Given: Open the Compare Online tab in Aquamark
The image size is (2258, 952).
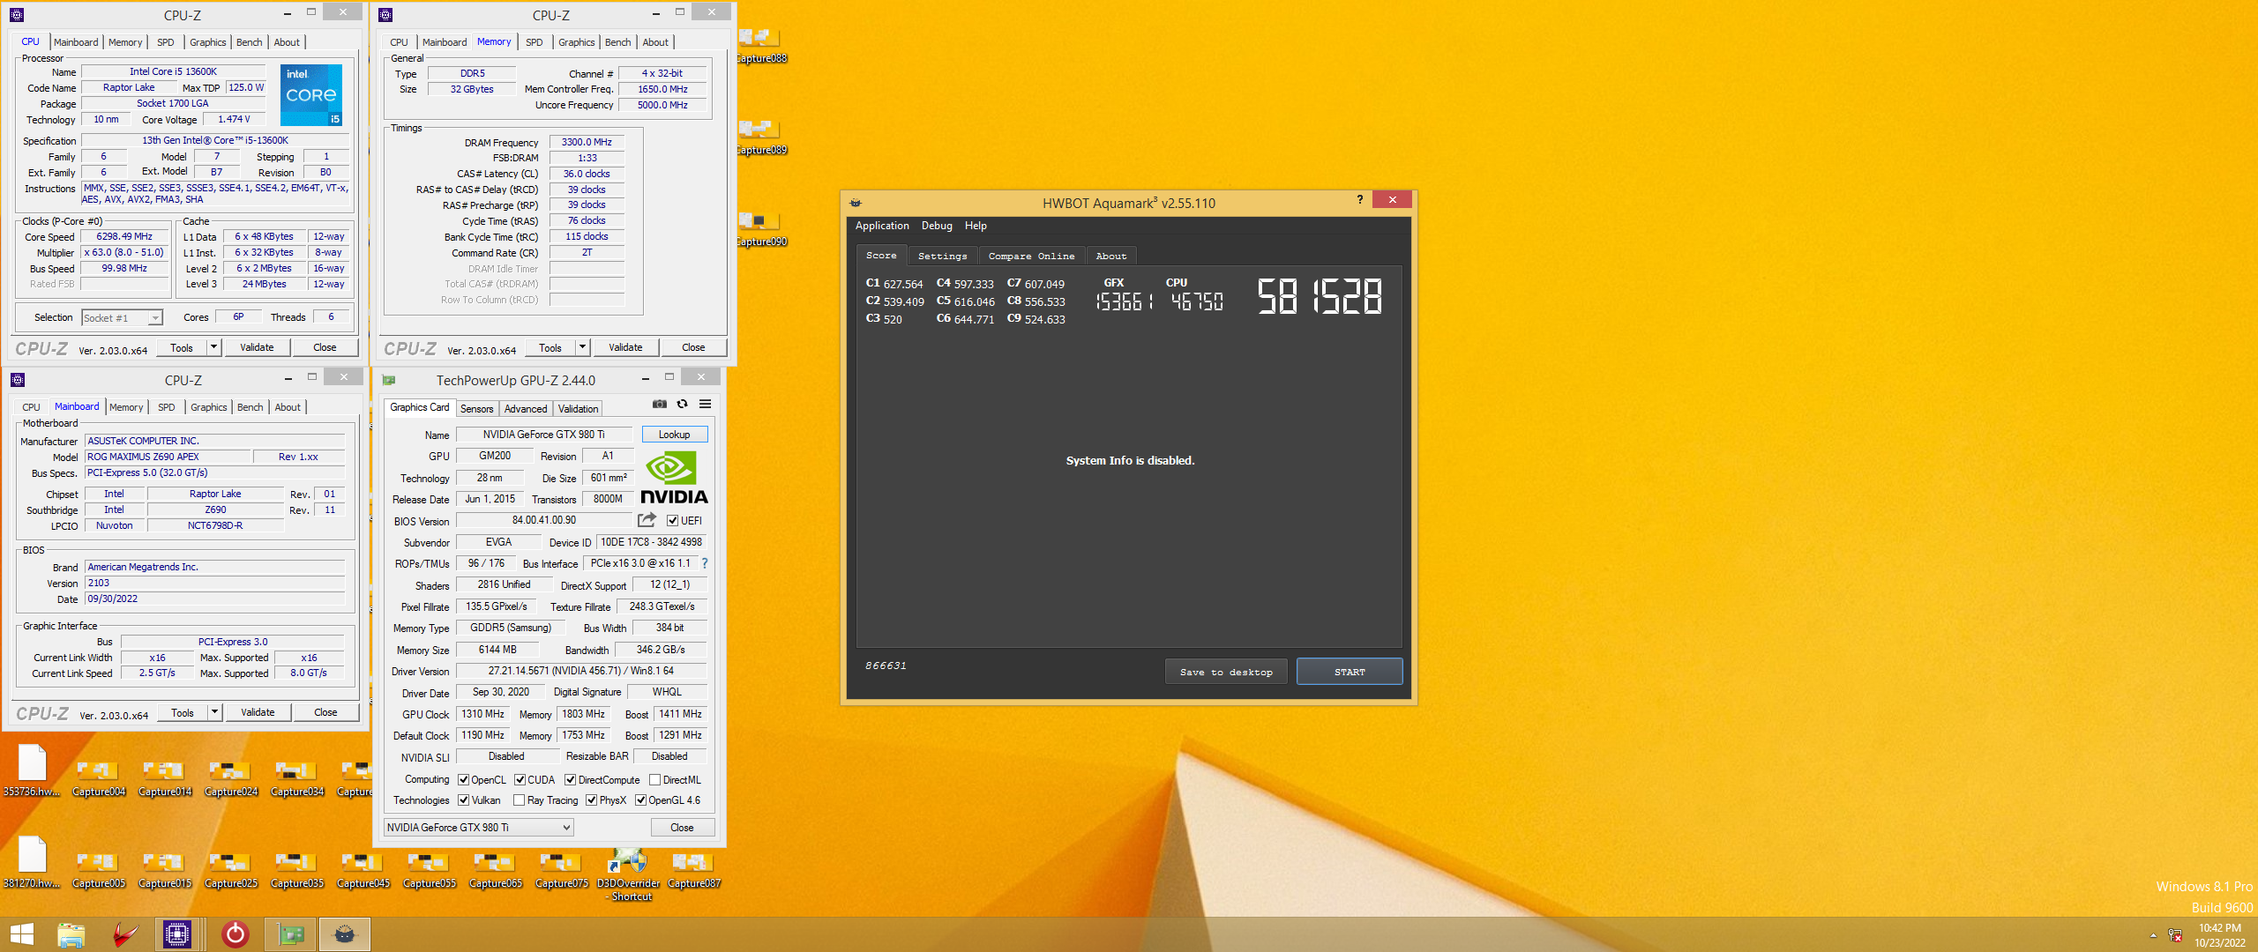Looking at the screenshot, I should tap(1031, 257).
